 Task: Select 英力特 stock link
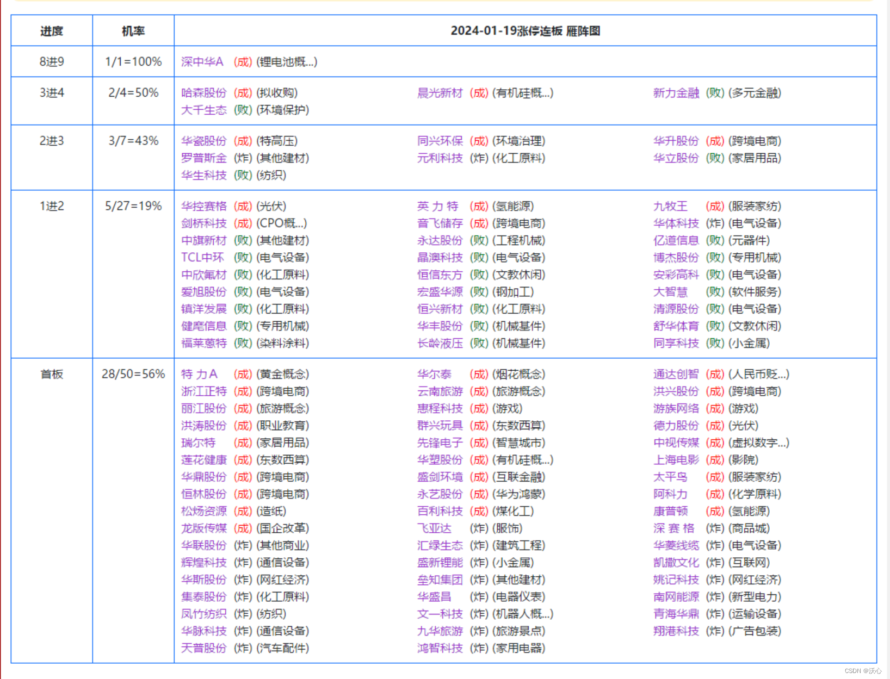pos(438,206)
